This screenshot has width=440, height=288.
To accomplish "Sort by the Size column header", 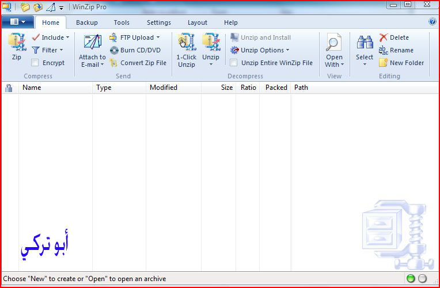I will pos(219,88).
